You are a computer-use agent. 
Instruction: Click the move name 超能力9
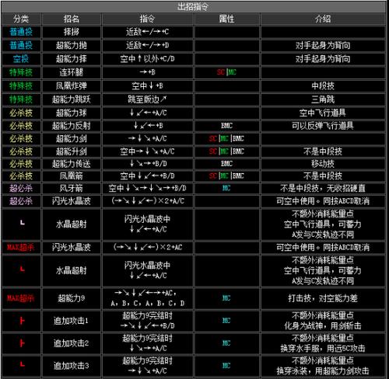pyautogui.click(x=72, y=298)
